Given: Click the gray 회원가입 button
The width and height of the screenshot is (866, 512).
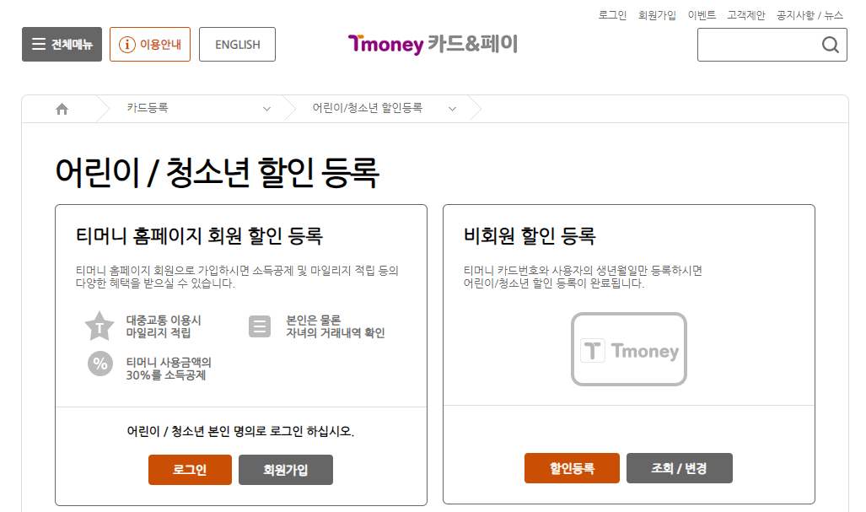Looking at the screenshot, I should (x=286, y=470).
